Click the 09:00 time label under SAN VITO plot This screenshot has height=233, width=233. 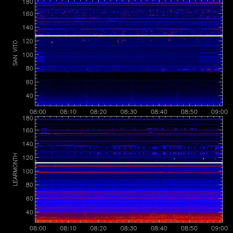(220, 112)
